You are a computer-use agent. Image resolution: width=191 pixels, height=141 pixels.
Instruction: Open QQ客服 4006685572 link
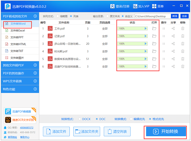(x=27, y=127)
